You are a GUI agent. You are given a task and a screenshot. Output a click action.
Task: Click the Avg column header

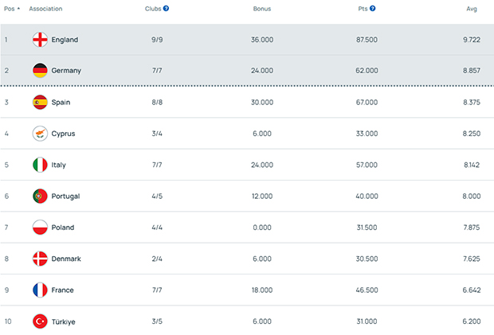(x=471, y=9)
